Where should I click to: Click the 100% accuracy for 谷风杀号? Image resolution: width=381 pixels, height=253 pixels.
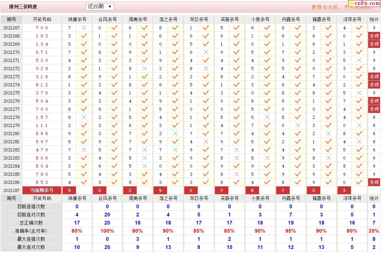coord(107,231)
